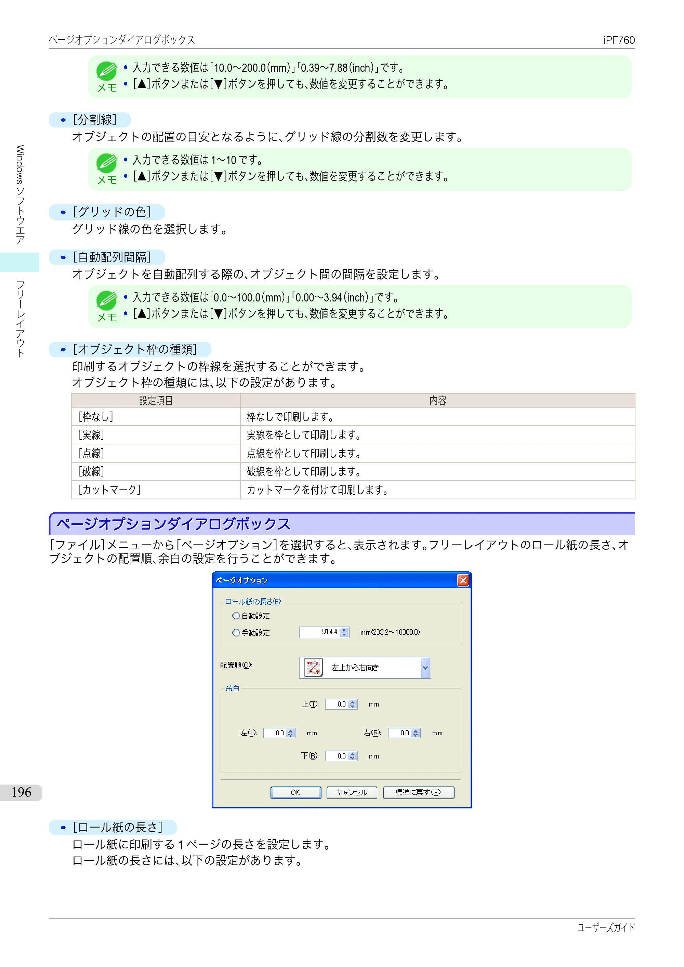Screen dimensions: 684x967
Task: Close the ページオプション dialog
Action: tap(463, 580)
